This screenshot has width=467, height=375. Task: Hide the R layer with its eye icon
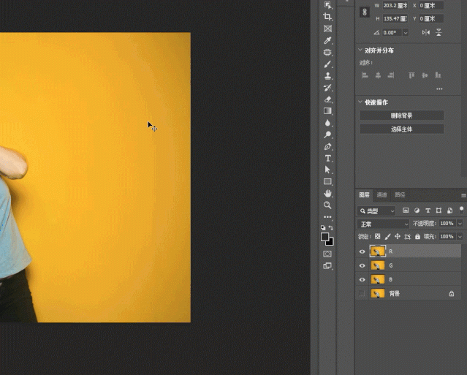coord(362,251)
